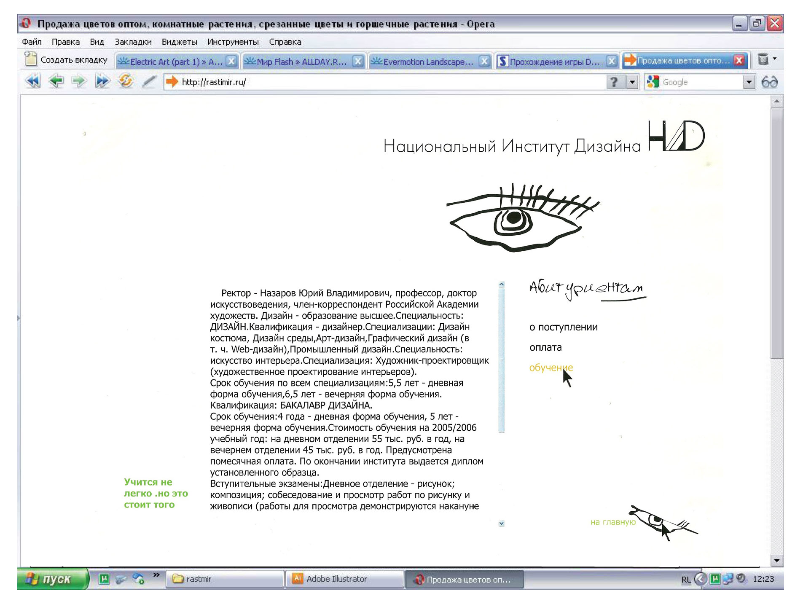803x604 pixels.
Task: Open the address bar dropdown arrow
Action: pyautogui.click(x=631, y=82)
